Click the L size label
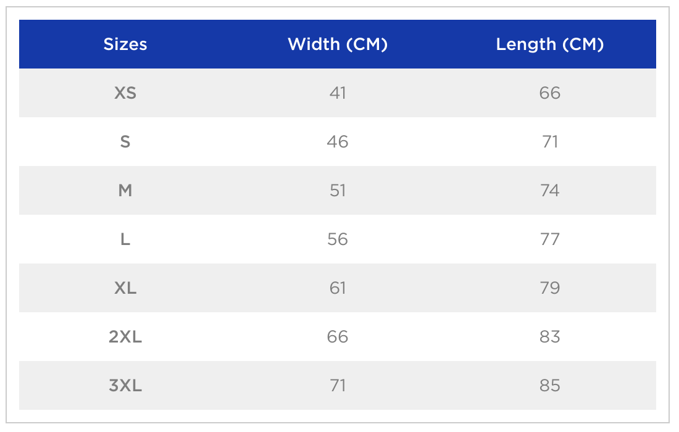Viewport: 679px width, 432px height. (125, 239)
